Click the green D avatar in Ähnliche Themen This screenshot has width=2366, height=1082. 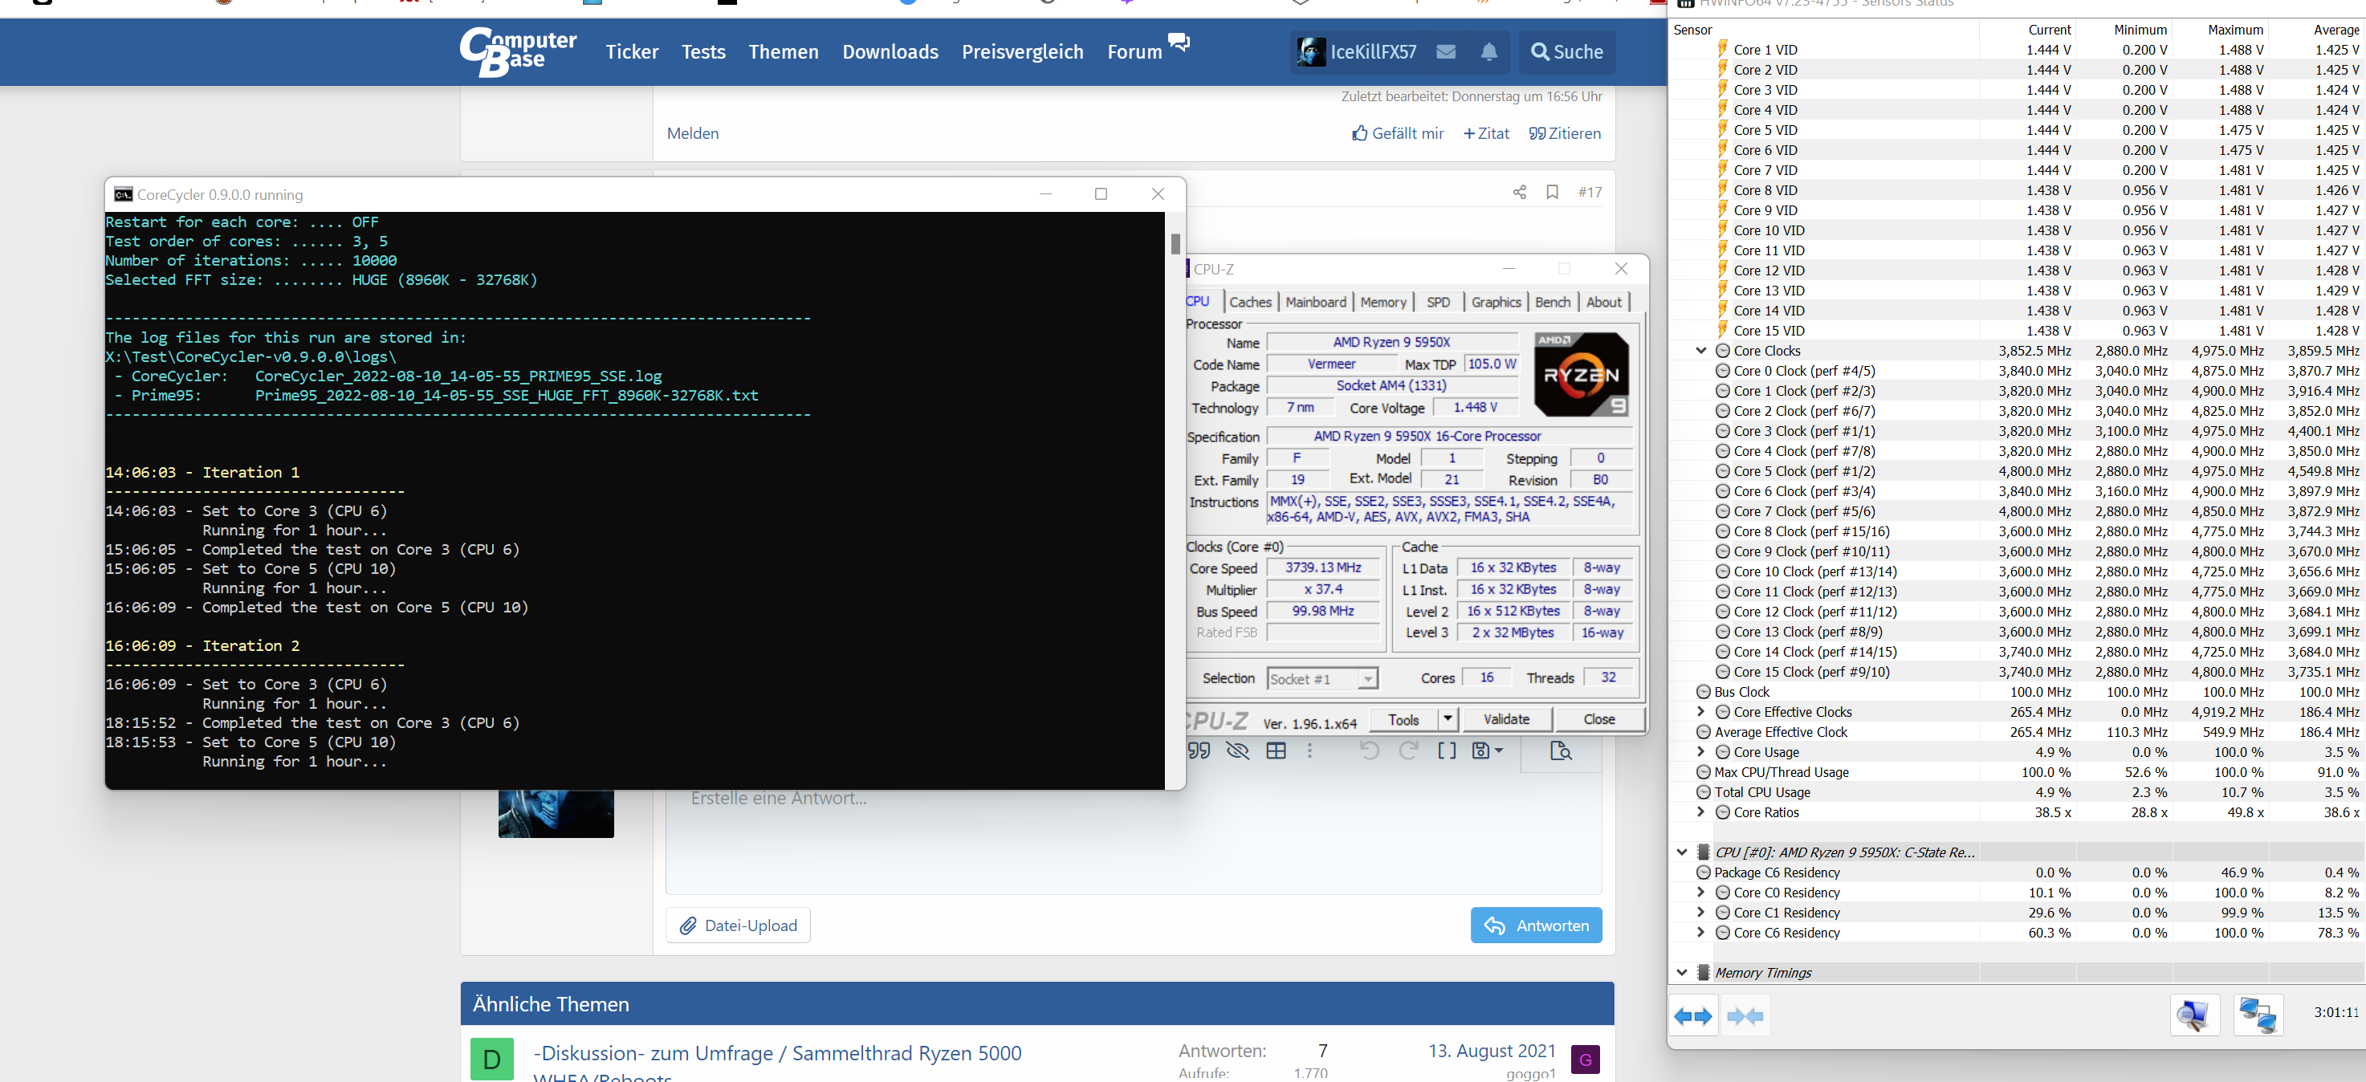coord(491,1059)
